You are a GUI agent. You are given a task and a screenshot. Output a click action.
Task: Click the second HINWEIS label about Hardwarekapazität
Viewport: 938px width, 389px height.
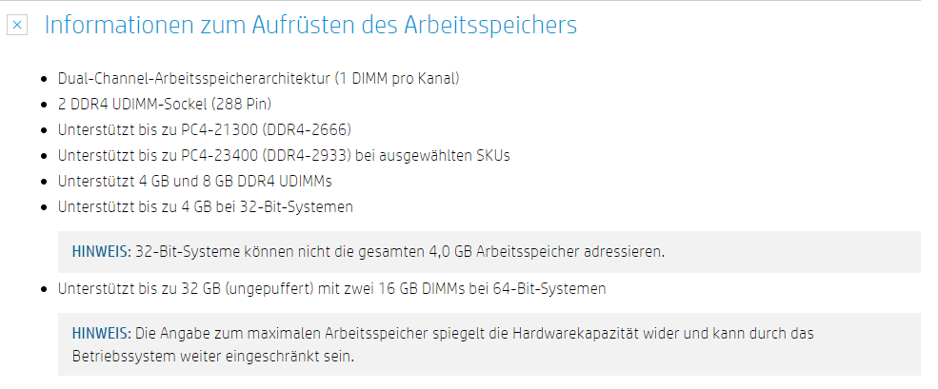click(x=101, y=333)
